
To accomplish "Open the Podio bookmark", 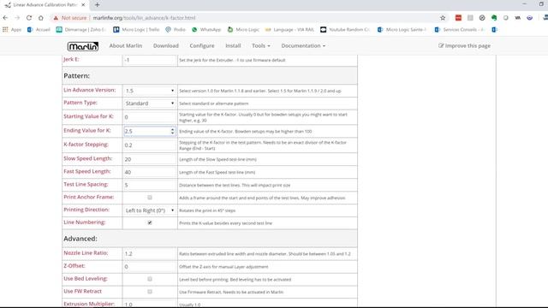I will coord(176,30).
